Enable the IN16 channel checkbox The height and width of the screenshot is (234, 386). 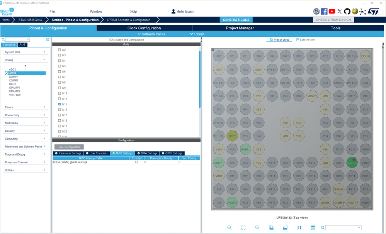pos(60,110)
